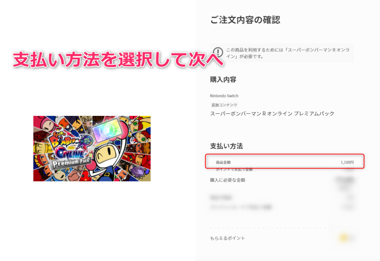Click the 支払い方法 section heading

click(x=226, y=146)
